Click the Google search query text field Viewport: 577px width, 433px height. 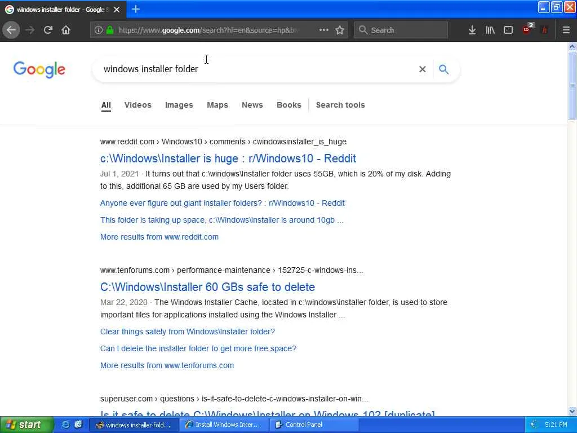258,69
